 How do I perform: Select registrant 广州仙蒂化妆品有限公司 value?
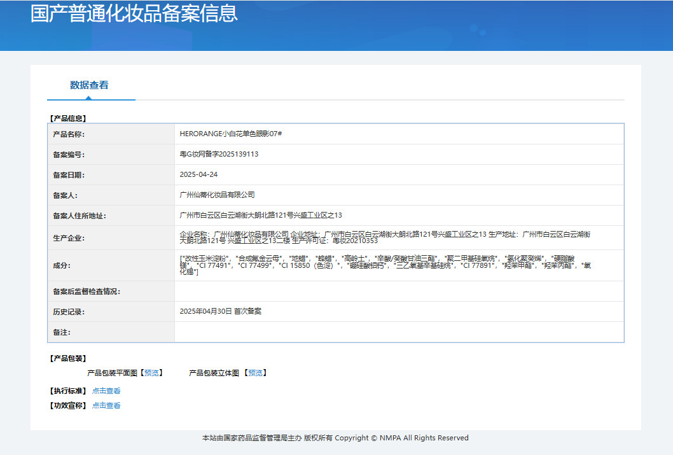click(217, 195)
